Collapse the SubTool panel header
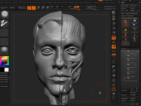Screen dimensions: 141x106 [130, 49]
